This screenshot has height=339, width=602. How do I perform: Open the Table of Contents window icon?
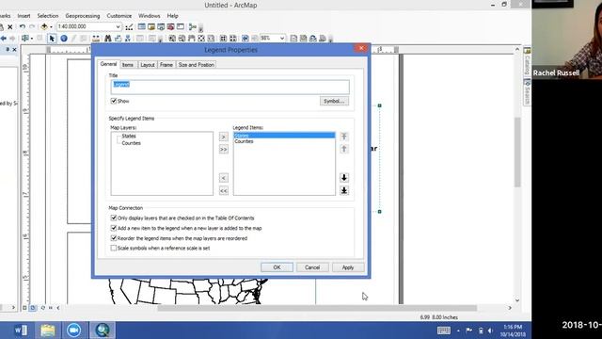click(142, 27)
